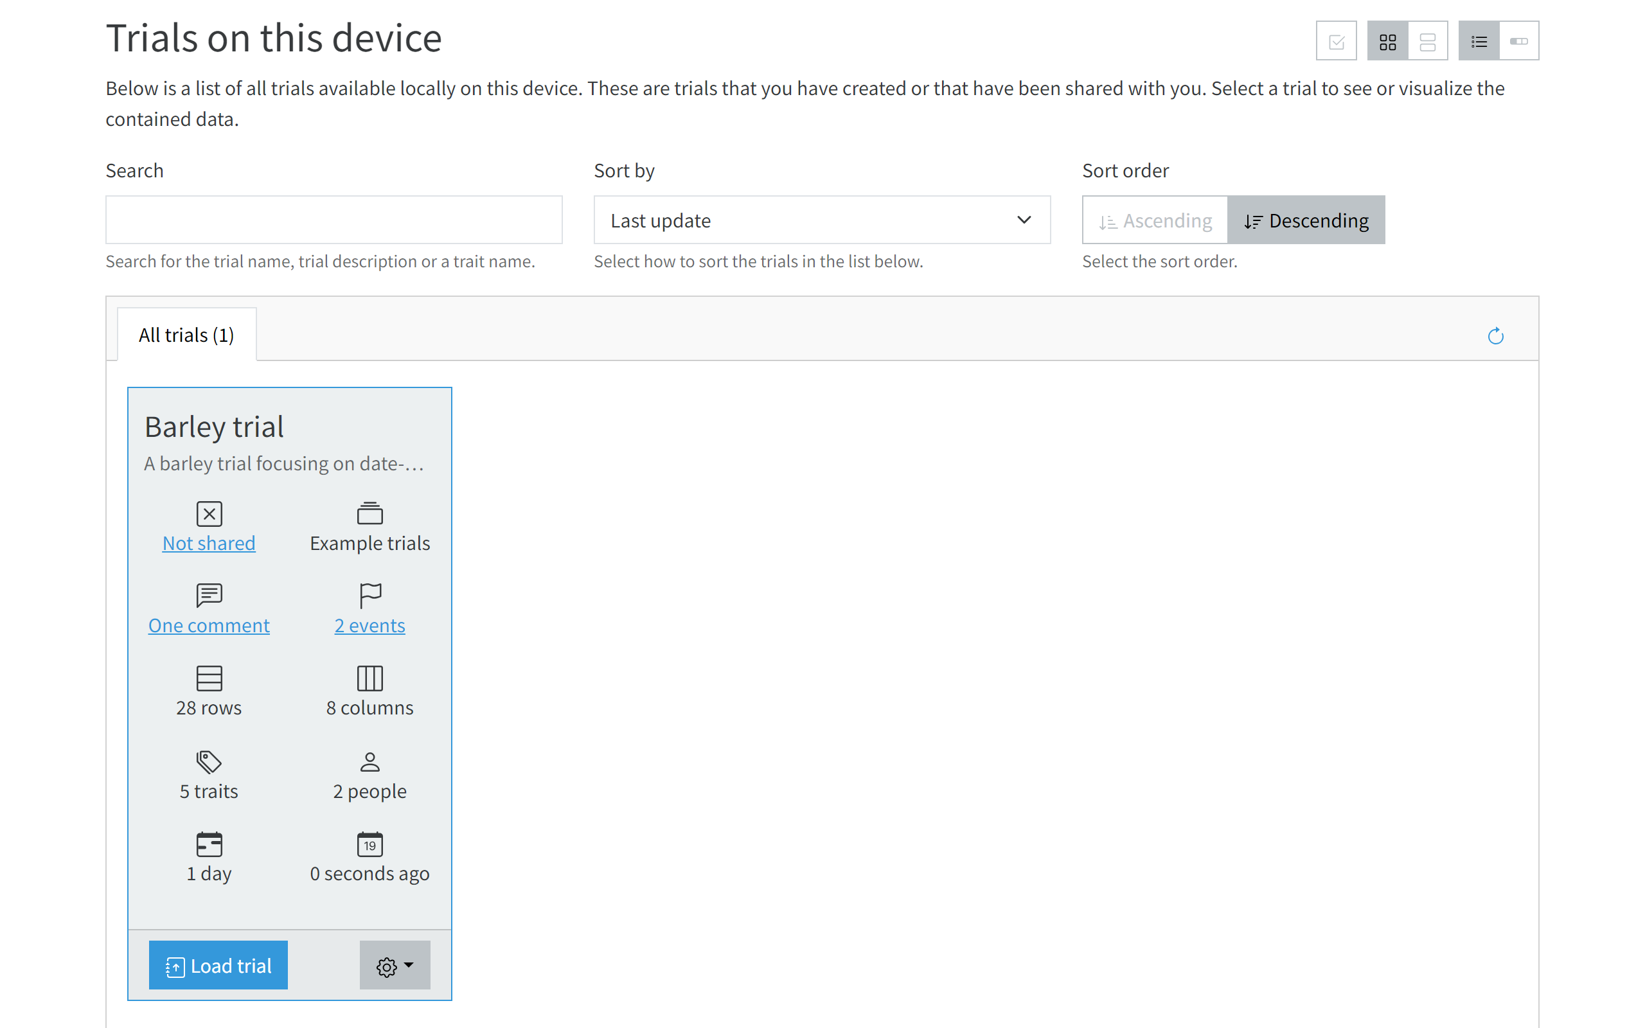Click the last-update calendar icon

point(369,844)
